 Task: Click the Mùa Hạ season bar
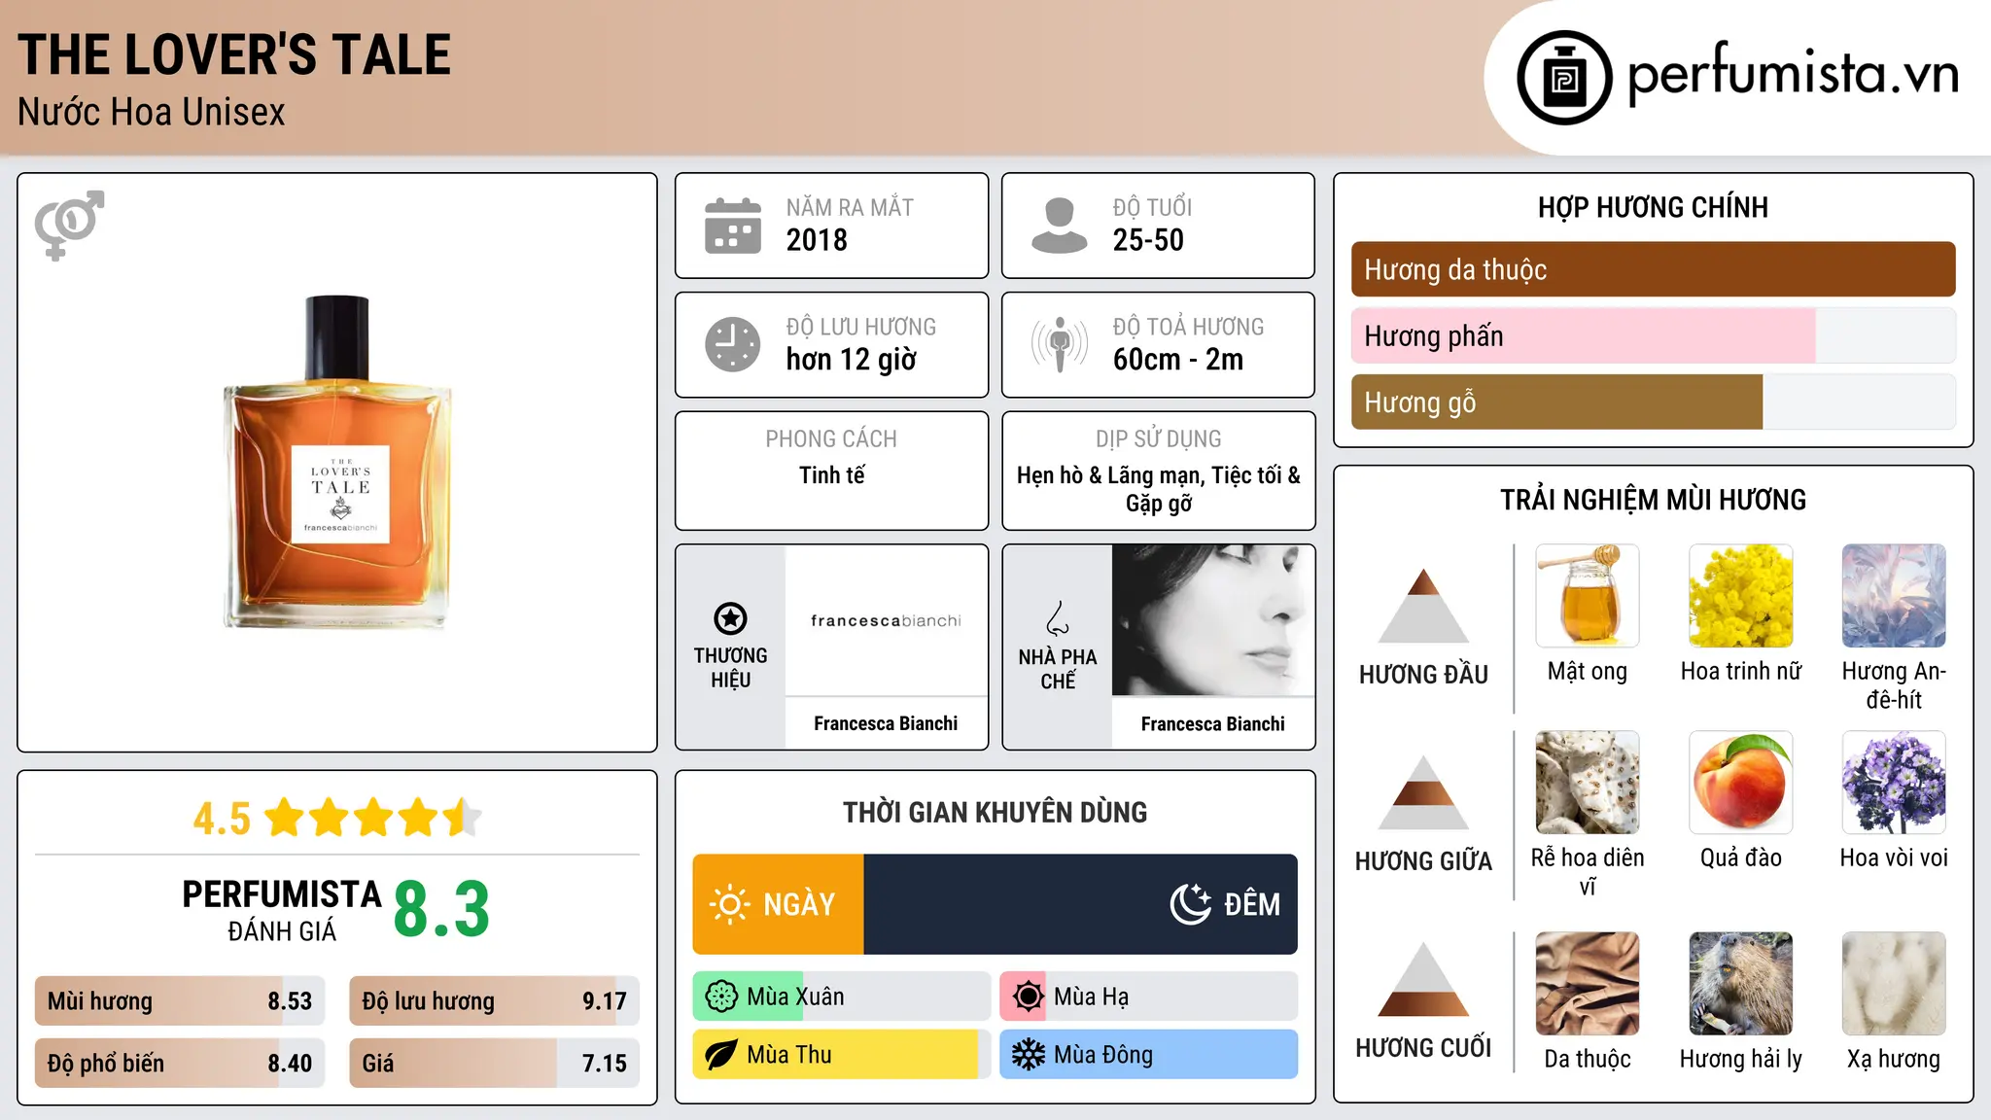coord(1148,997)
